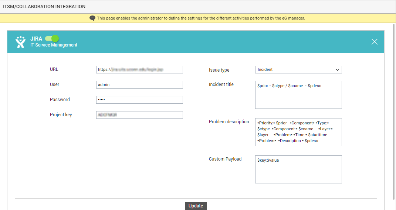Edit the Incident title text area

298,95
